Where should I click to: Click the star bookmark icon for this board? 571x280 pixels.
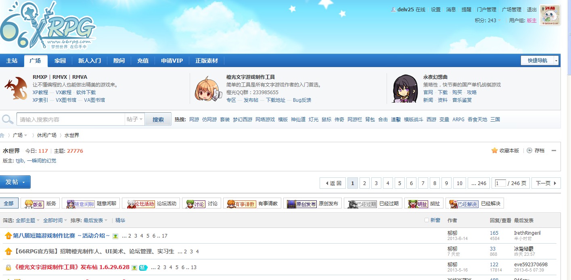[494, 150]
